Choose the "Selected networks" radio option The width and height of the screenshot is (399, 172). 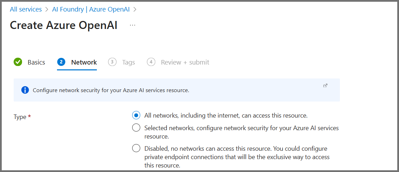coord(136,128)
